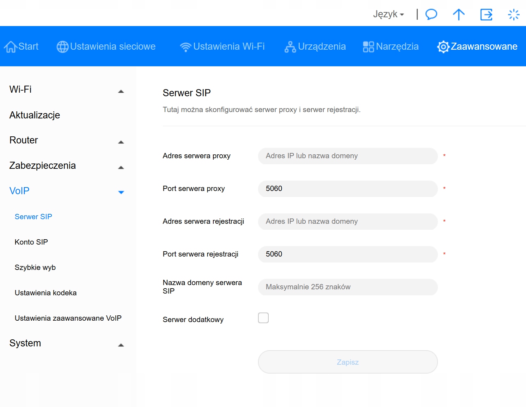Click the spinning restart icon

click(x=514, y=14)
